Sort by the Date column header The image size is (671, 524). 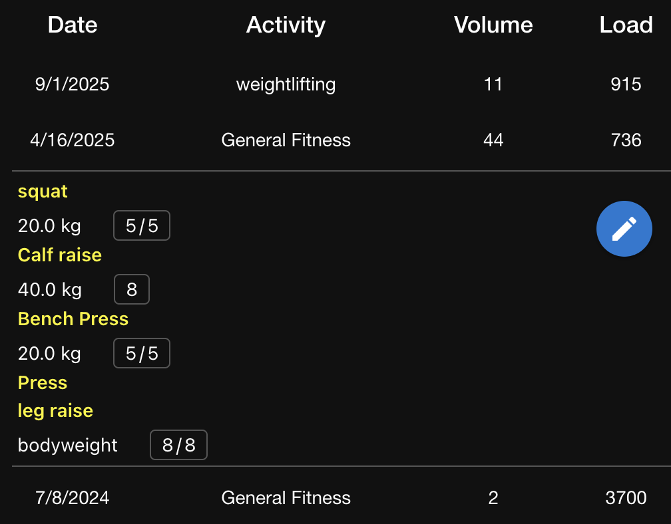(x=73, y=25)
